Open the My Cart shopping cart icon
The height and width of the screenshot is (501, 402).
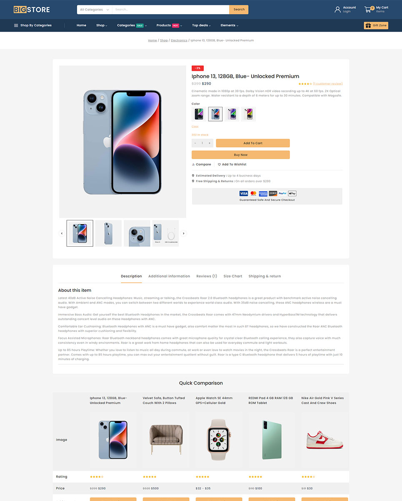(x=368, y=9)
